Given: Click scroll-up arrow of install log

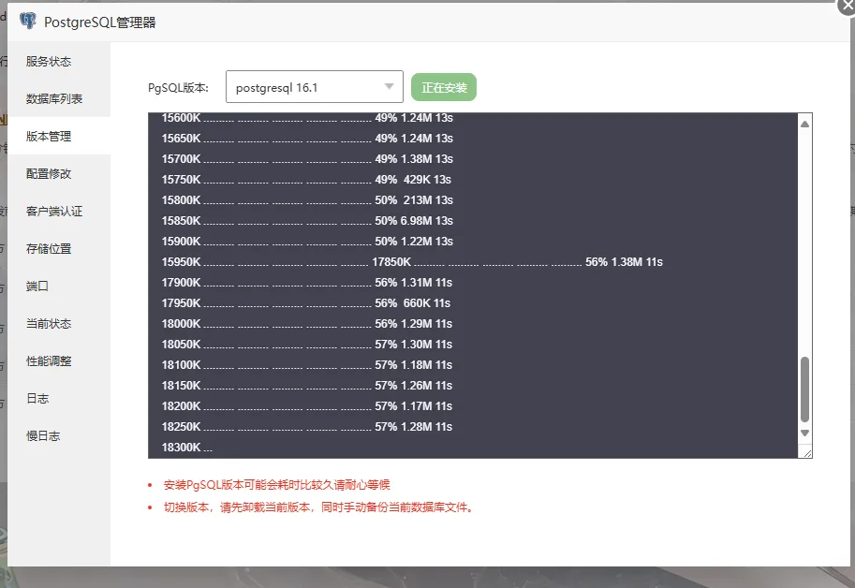Looking at the screenshot, I should click(804, 125).
